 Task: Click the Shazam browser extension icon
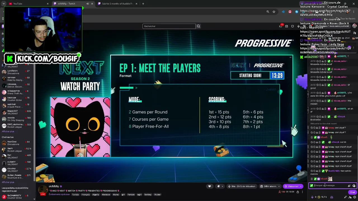296,12
